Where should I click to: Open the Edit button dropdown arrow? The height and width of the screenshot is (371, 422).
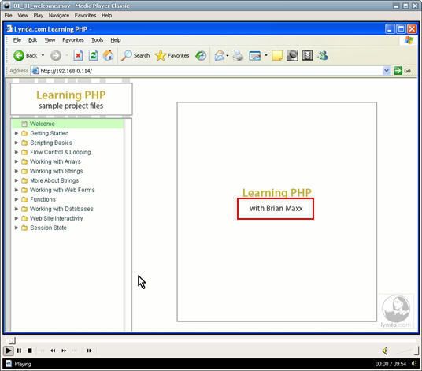[x=266, y=55]
